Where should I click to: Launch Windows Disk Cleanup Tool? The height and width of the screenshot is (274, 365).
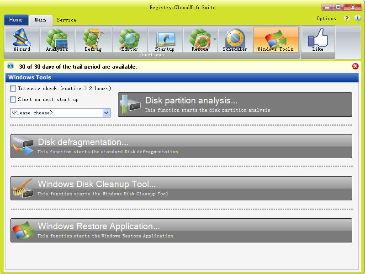point(181,188)
